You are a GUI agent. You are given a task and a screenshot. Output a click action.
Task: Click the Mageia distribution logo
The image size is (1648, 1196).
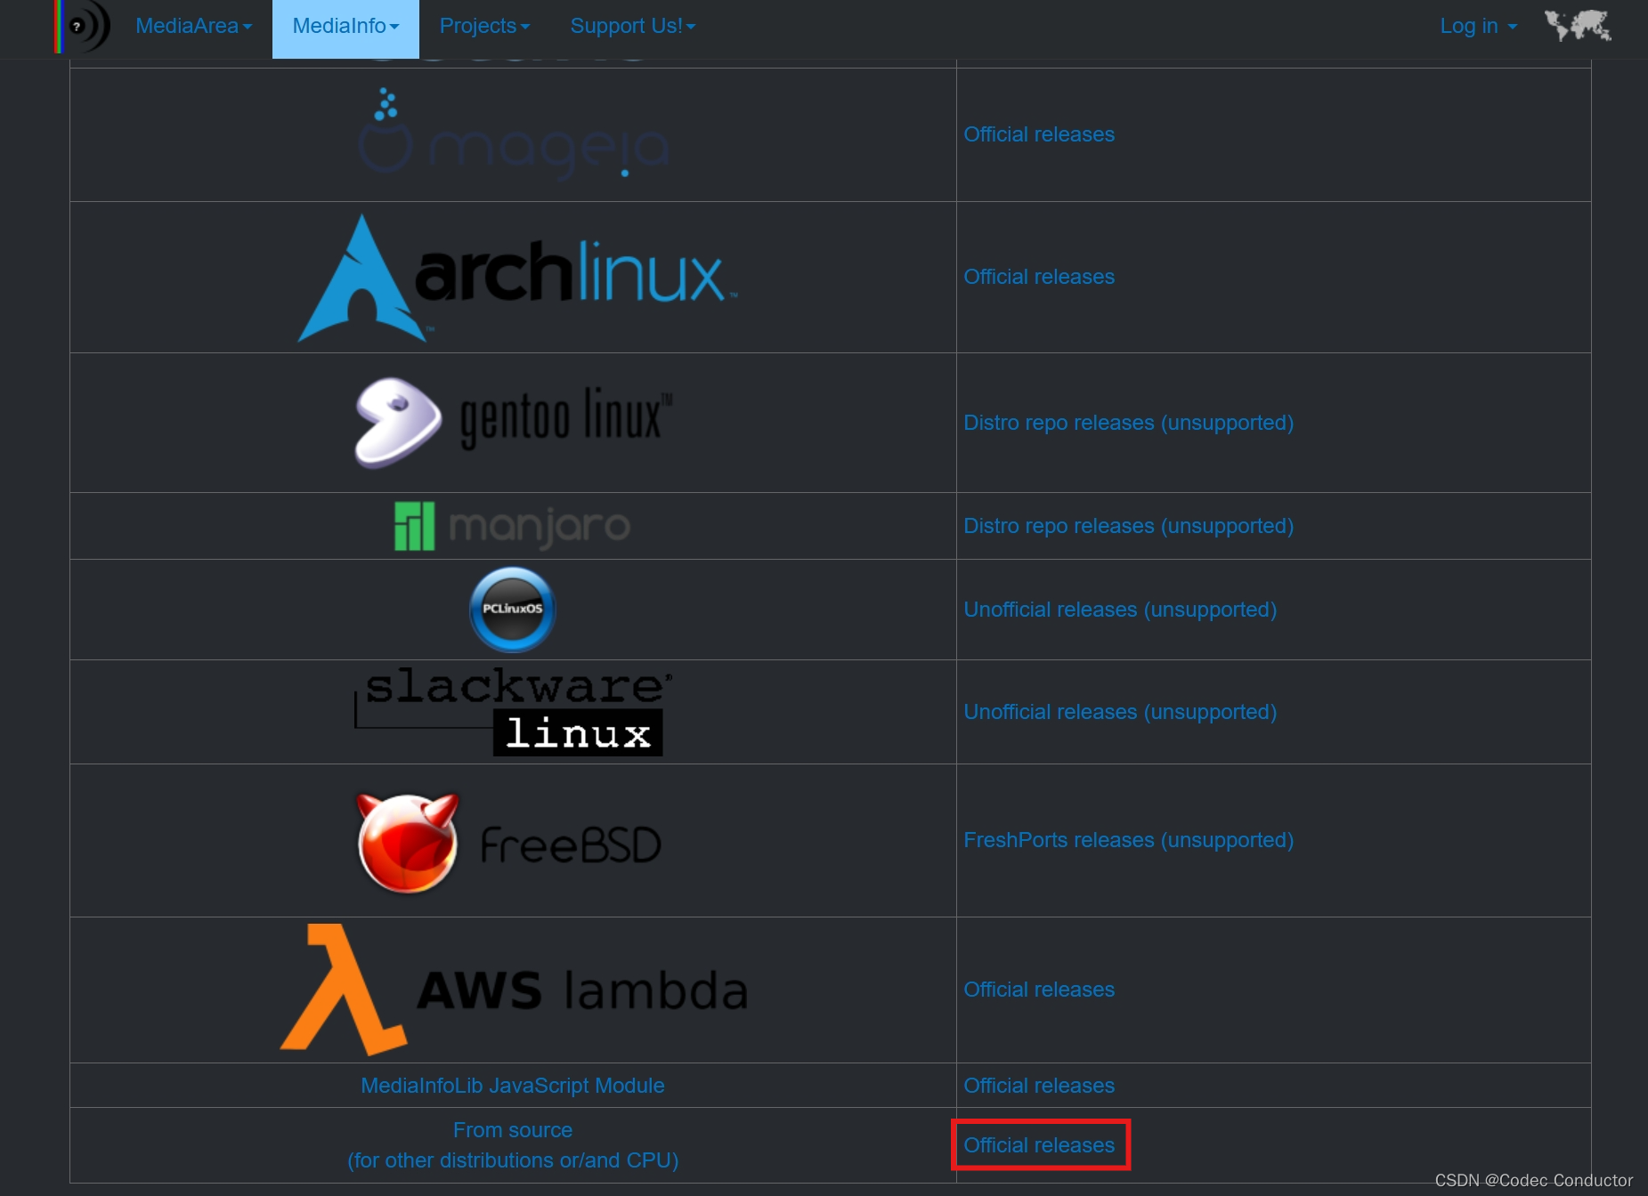(513, 134)
